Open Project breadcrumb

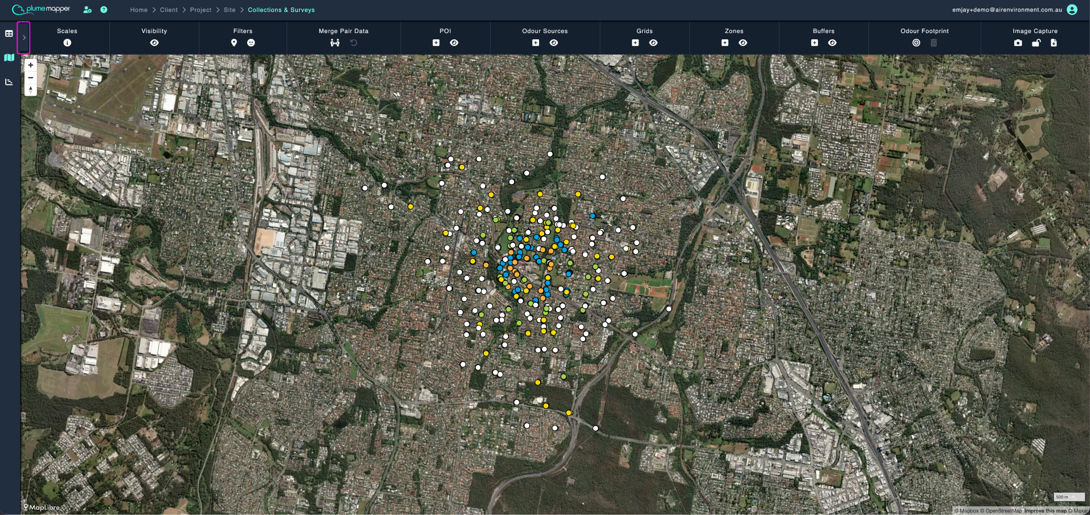201,10
